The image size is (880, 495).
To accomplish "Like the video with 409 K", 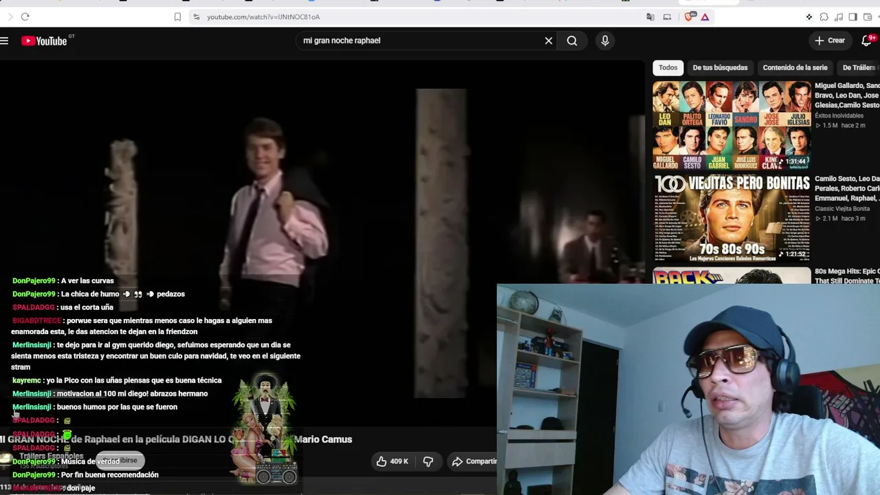I will [x=392, y=461].
